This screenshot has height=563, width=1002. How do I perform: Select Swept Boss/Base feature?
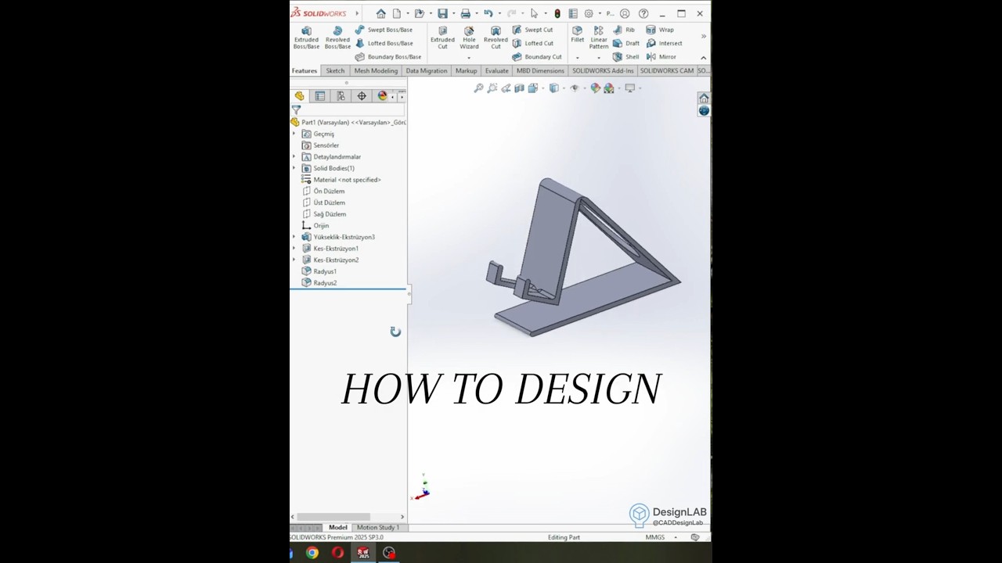pos(384,30)
